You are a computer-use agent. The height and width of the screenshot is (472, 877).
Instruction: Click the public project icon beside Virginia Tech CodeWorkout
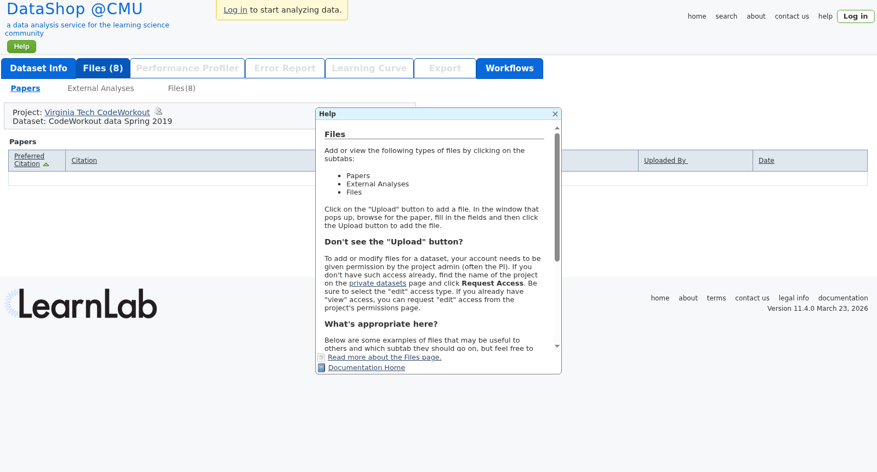pyautogui.click(x=158, y=111)
